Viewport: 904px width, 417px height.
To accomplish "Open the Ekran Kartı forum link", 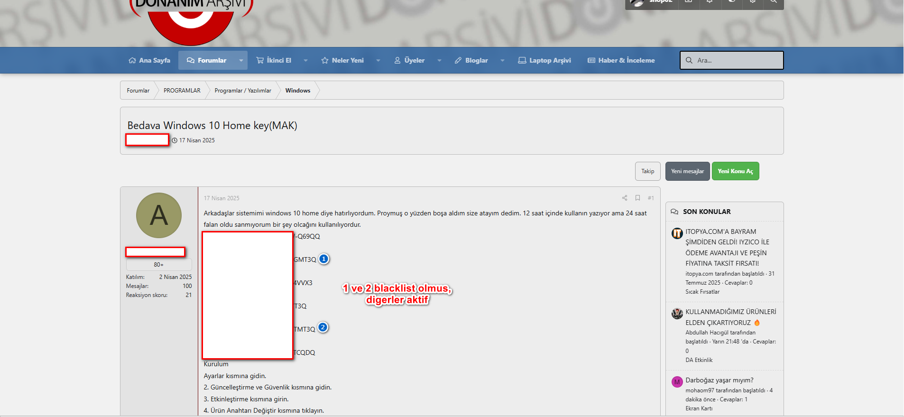I will 699,408.
